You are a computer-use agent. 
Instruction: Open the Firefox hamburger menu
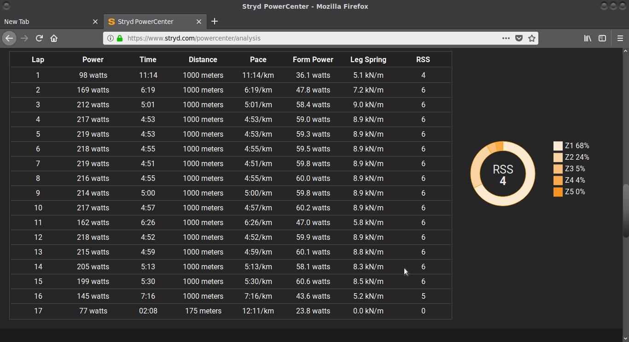tap(620, 38)
